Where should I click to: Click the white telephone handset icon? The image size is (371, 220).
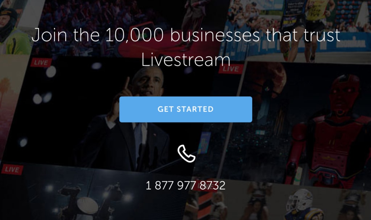[x=187, y=153]
